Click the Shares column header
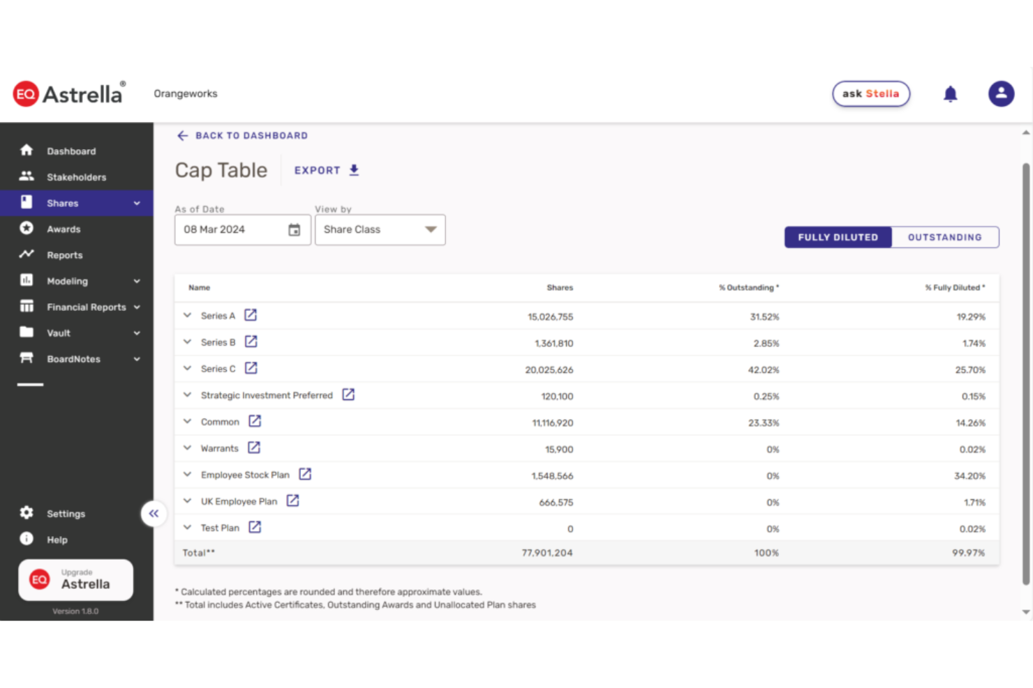 click(560, 287)
